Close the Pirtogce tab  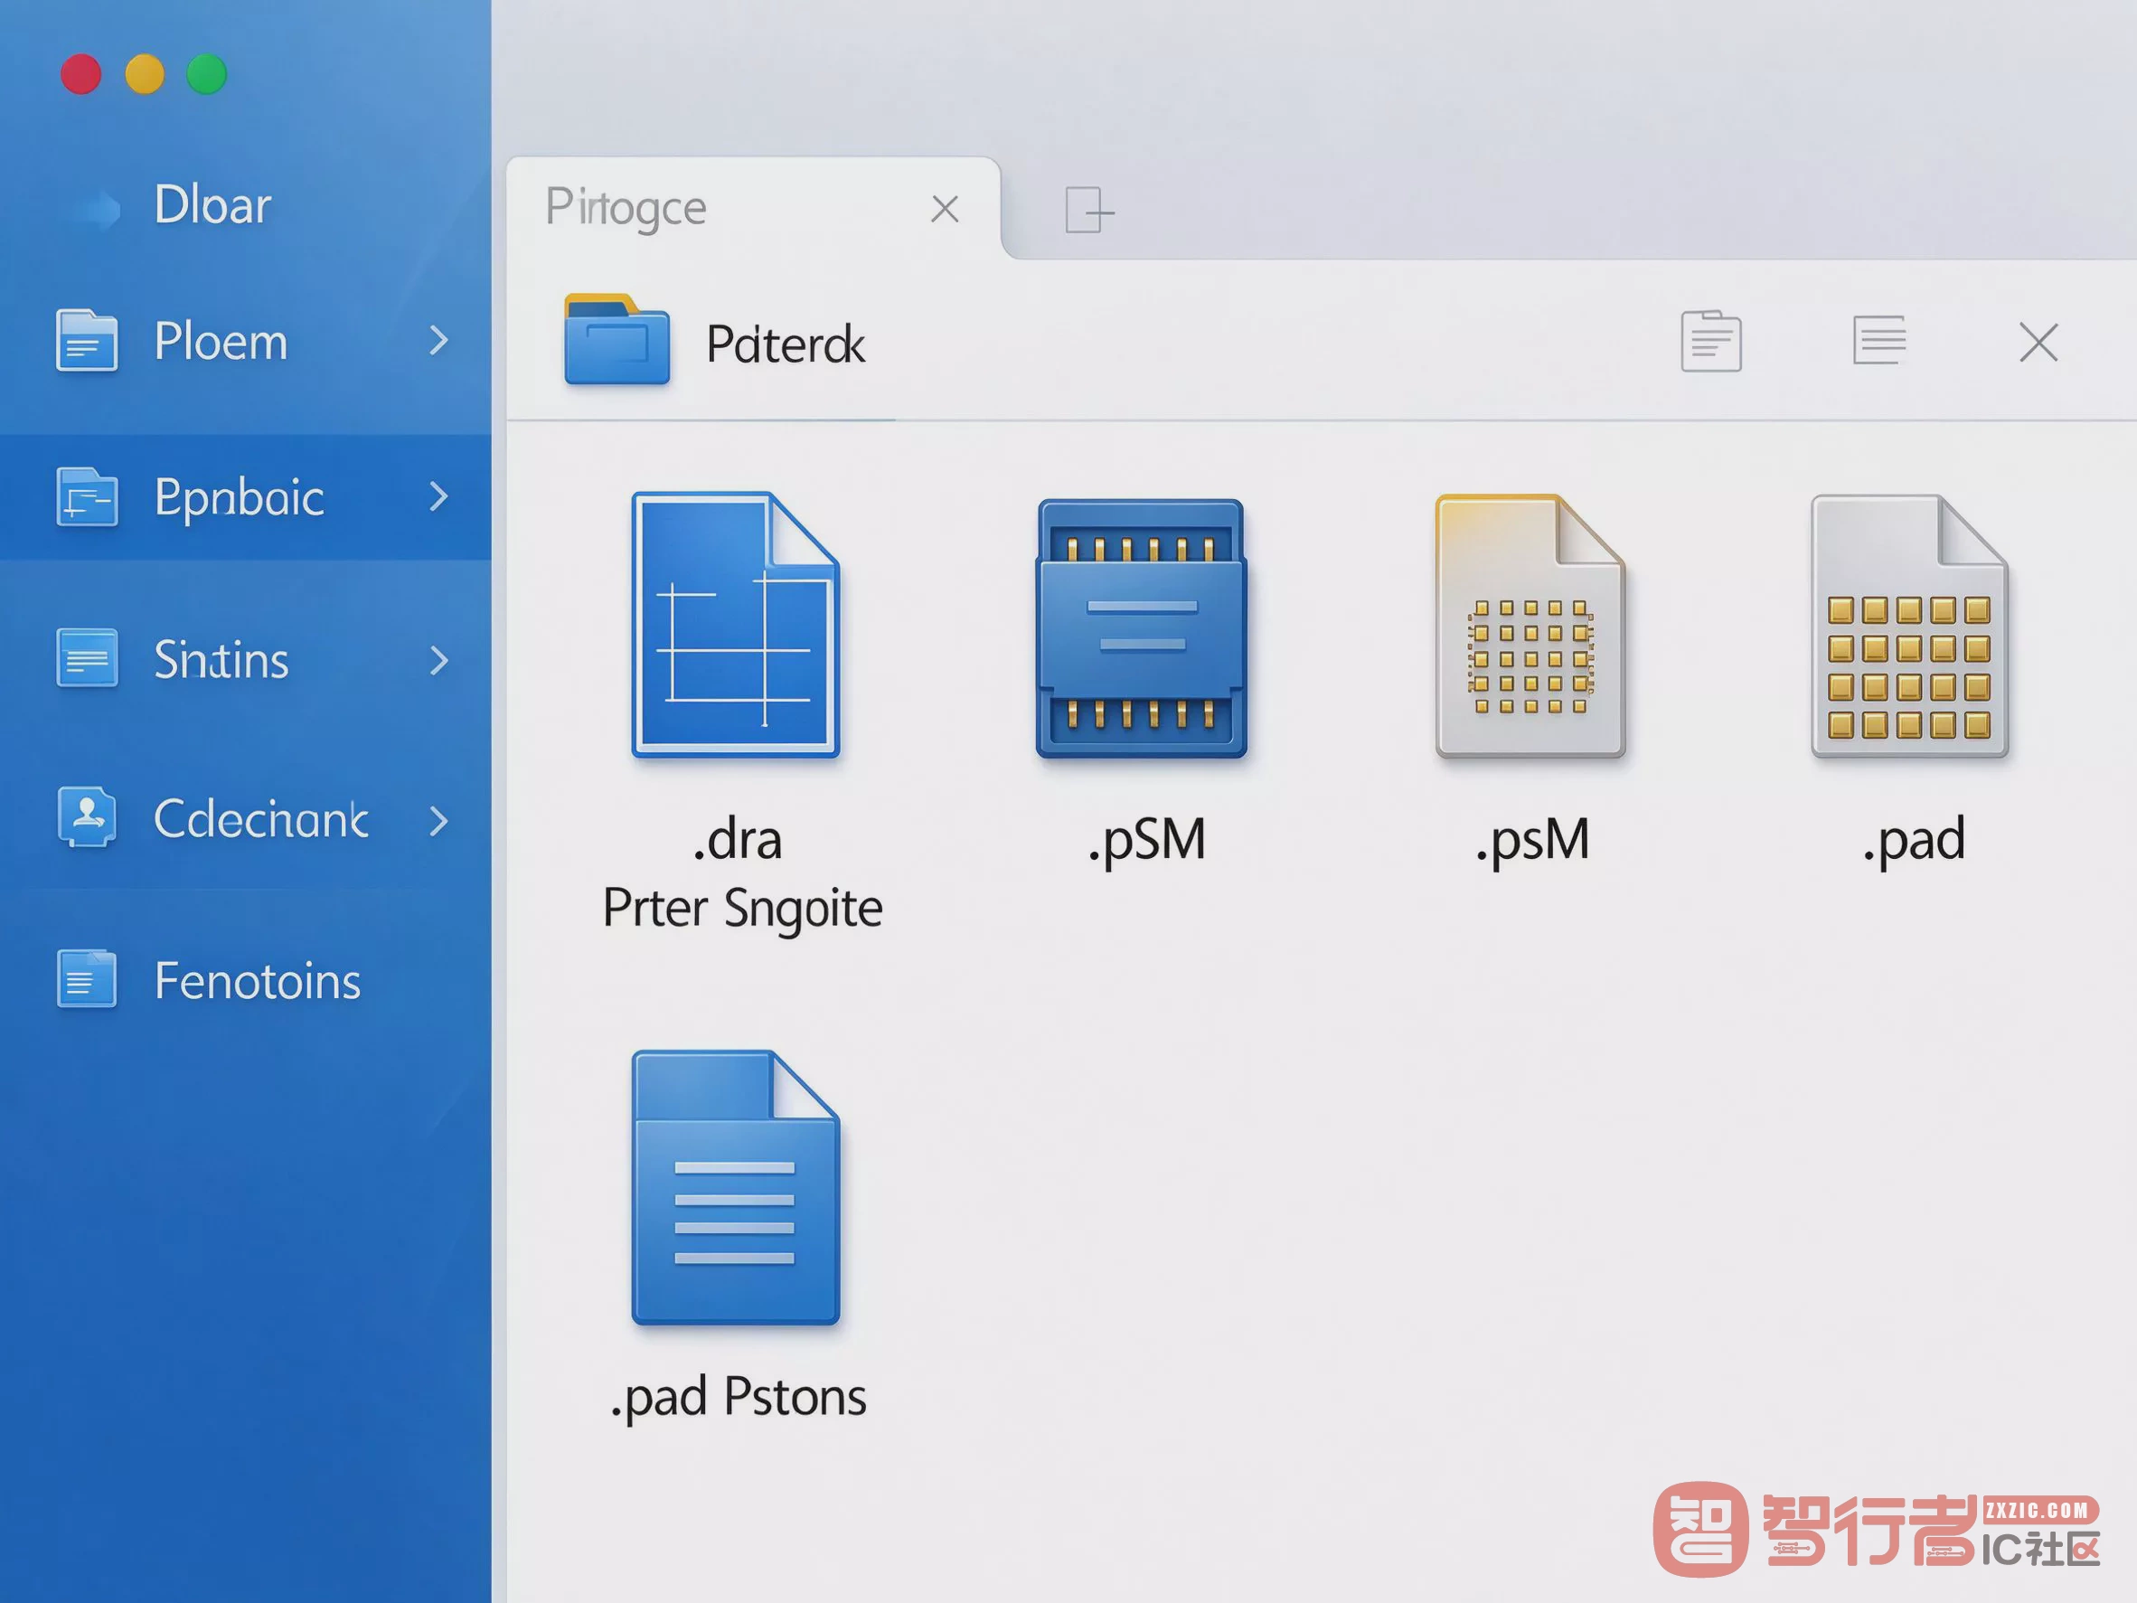945,209
